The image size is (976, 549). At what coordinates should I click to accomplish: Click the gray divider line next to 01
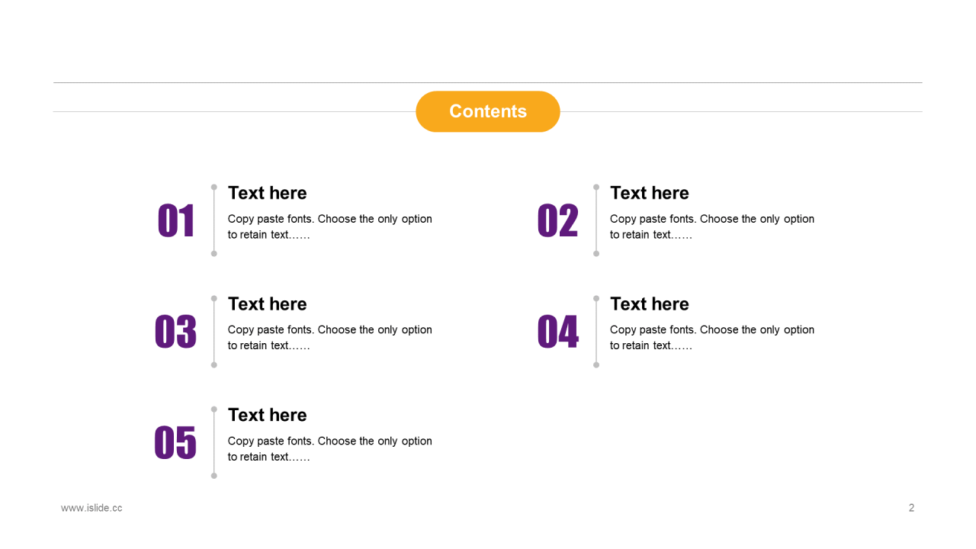213,220
